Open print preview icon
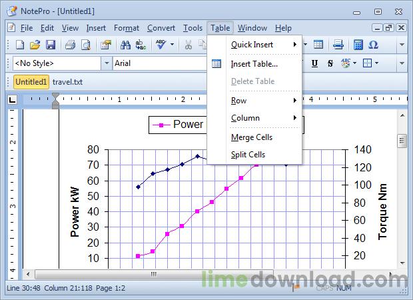Screen dimensions: 413x300 click(86, 45)
